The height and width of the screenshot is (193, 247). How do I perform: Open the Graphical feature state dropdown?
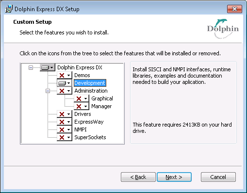click(82, 98)
